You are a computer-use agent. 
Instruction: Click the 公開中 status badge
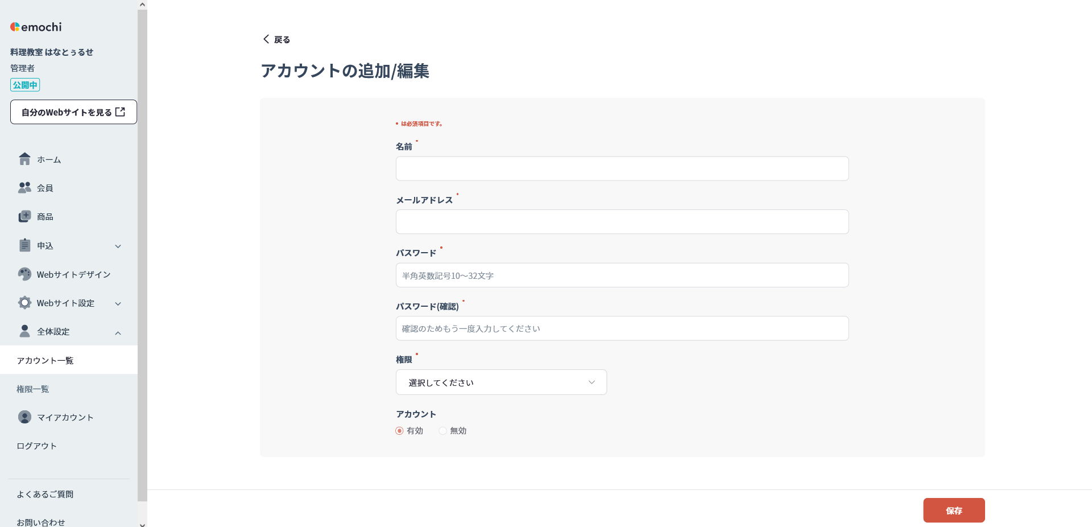(25, 85)
